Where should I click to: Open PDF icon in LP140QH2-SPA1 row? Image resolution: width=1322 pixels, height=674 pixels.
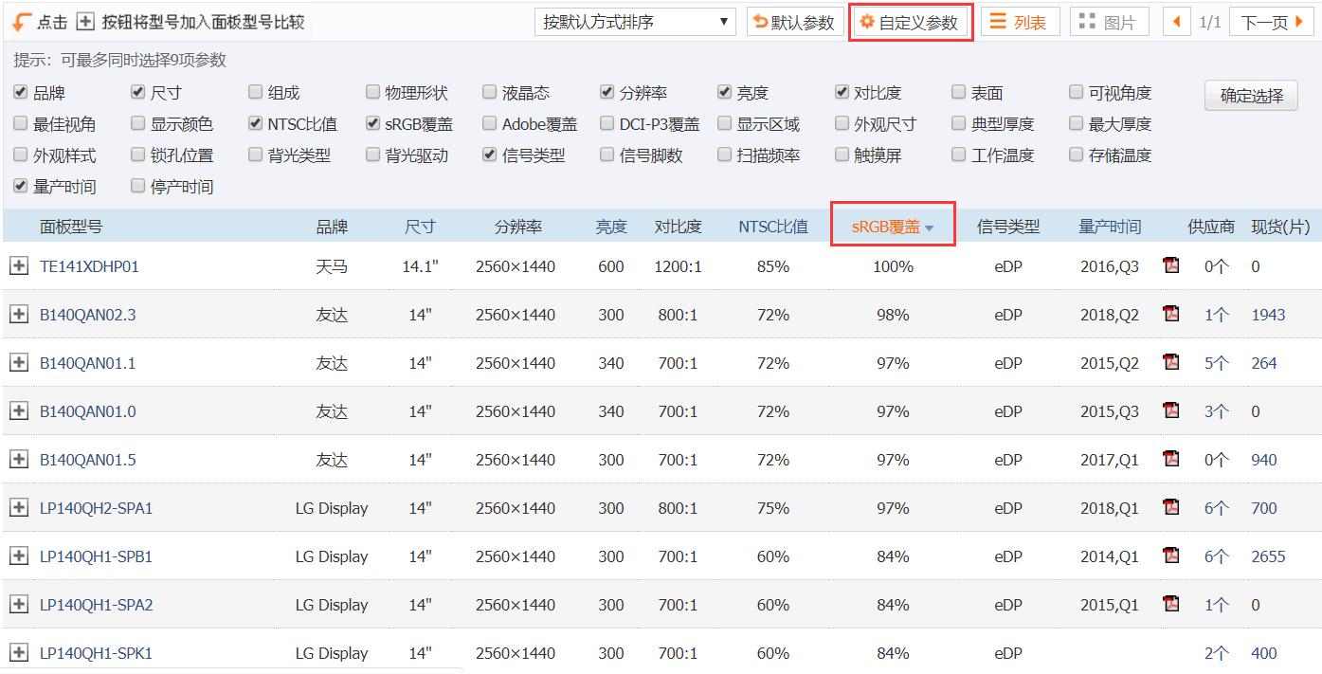[1171, 507]
